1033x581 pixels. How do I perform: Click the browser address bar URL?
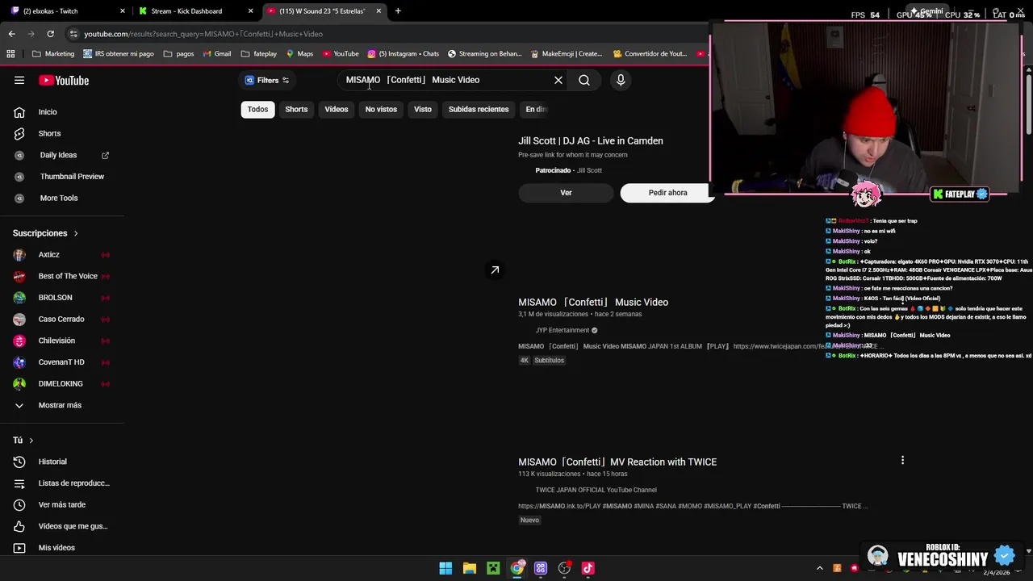coord(203,34)
